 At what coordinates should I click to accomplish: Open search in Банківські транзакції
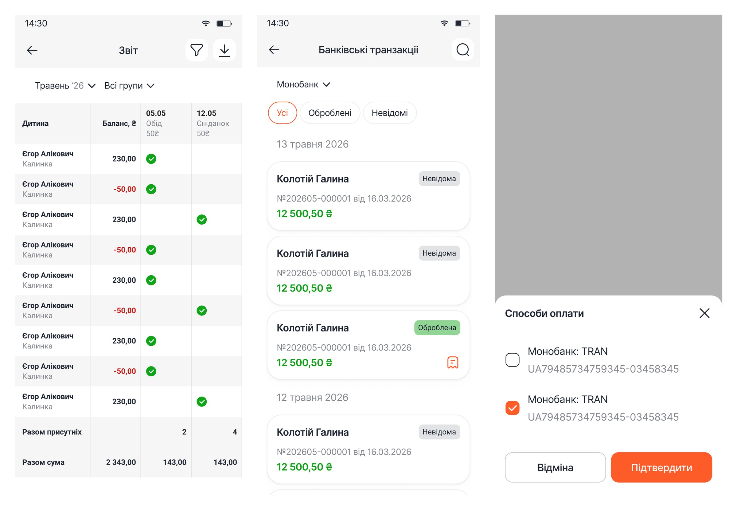(462, 49)
